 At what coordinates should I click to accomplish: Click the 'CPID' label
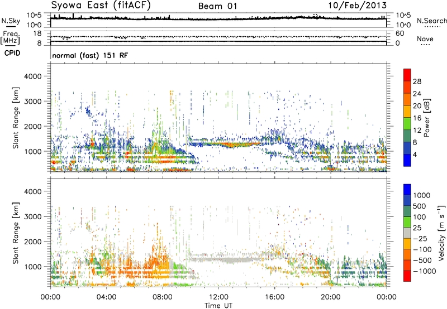tap(12, 53)
